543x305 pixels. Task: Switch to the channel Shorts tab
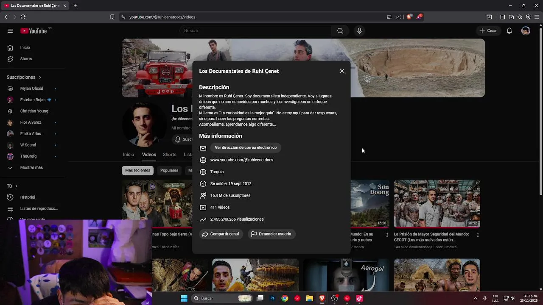[170, 155]
